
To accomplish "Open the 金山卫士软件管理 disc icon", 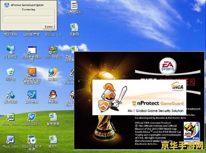I will pyautogui.click(x=32, y=139).
